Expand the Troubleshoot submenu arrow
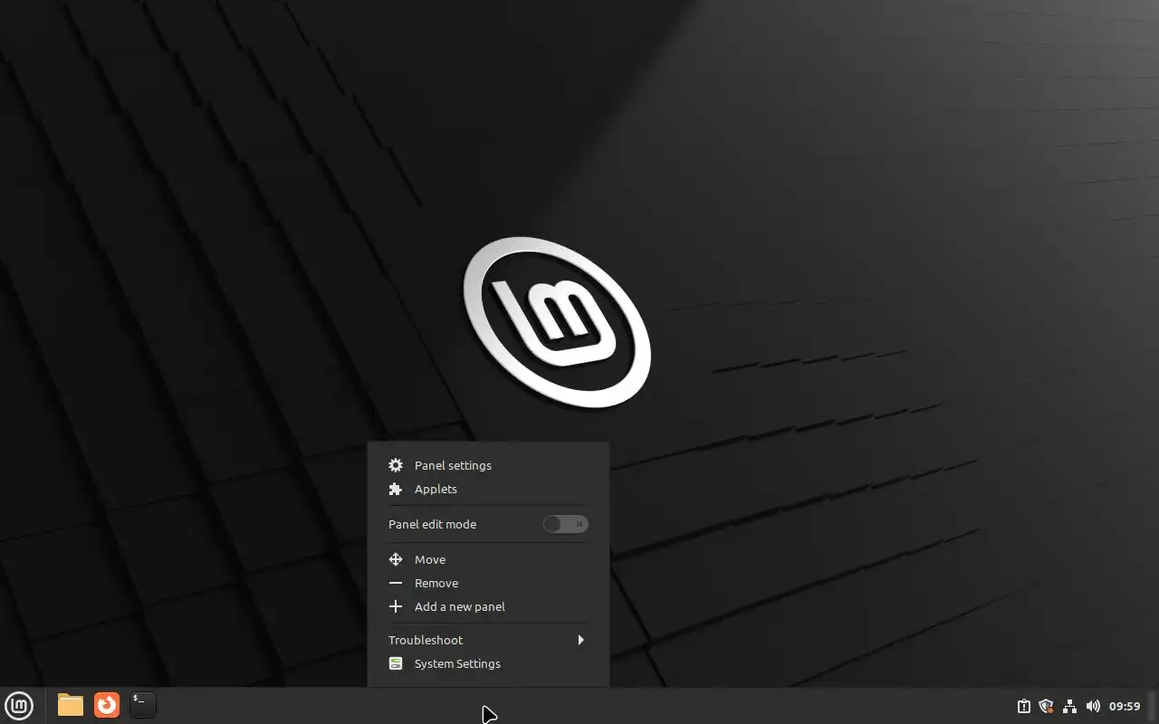The height and width of the screenshot is (724, 1159). click(580, 640)
